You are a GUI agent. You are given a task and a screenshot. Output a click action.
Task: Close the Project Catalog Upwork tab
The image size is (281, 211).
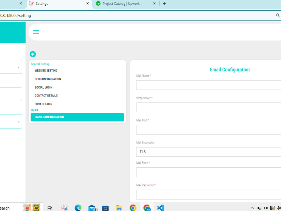[154, 3]
